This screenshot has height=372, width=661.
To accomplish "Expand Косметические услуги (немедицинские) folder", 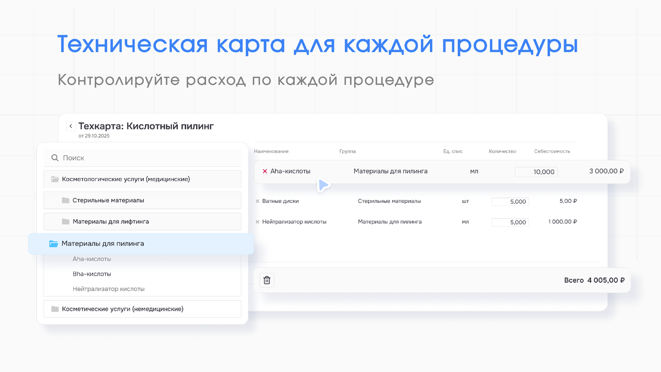I will coord(143,309).
